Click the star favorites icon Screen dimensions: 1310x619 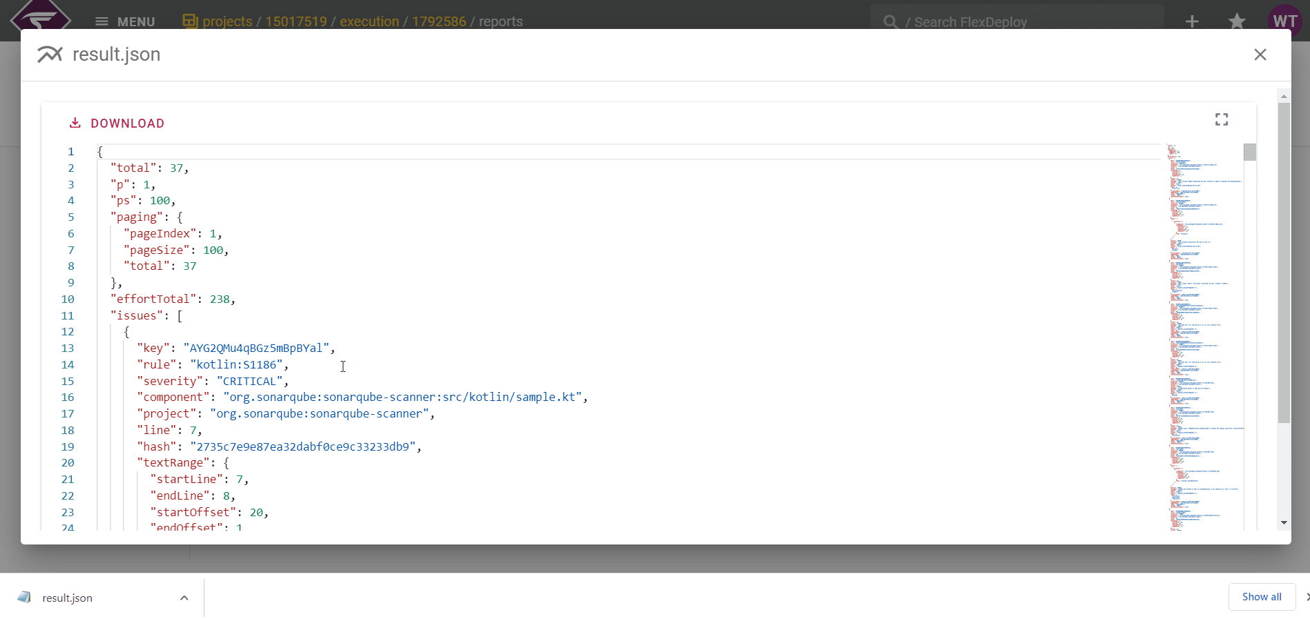point(1237,21)
